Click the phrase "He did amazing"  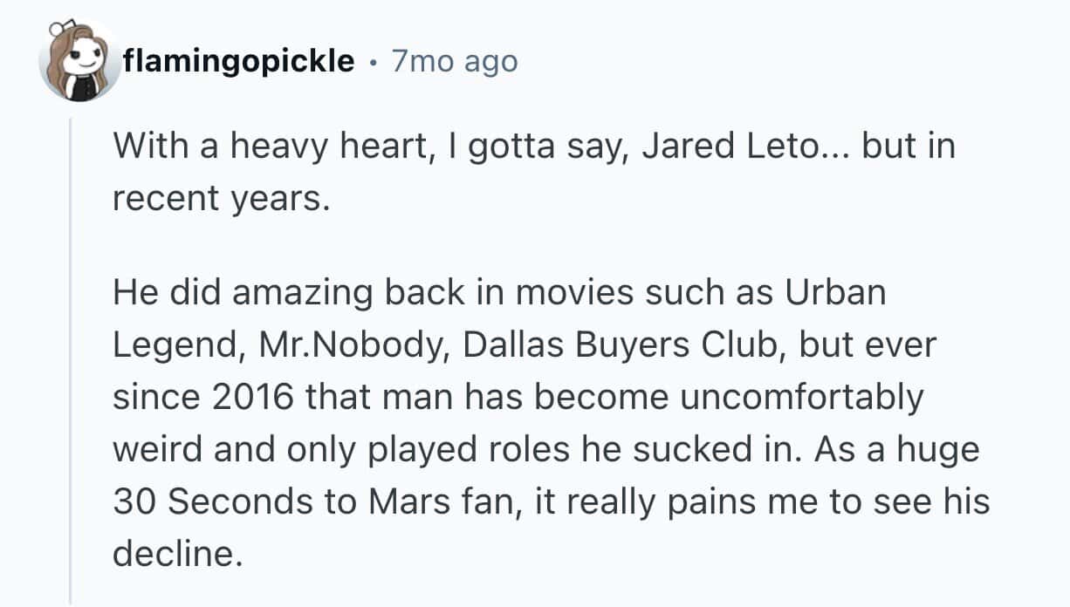point(226,292)
